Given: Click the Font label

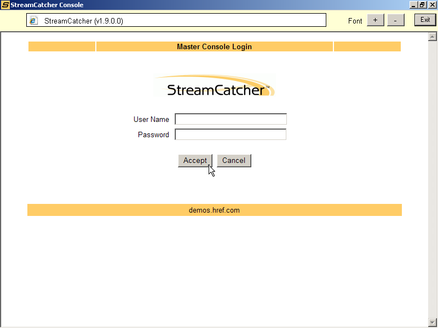Looking at the screenshot, I should (355, 21).
